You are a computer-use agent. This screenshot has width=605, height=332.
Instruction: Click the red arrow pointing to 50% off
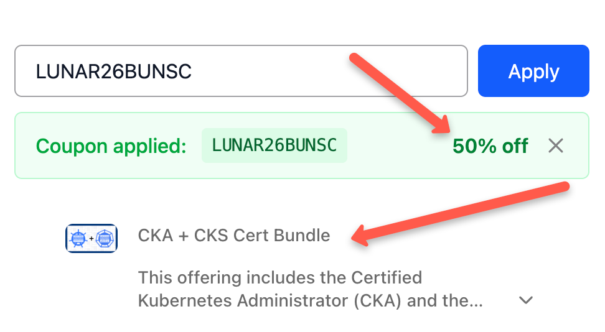(x=398, y=91)
